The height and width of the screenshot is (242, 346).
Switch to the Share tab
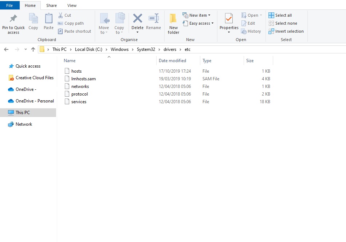click(51, 5)
